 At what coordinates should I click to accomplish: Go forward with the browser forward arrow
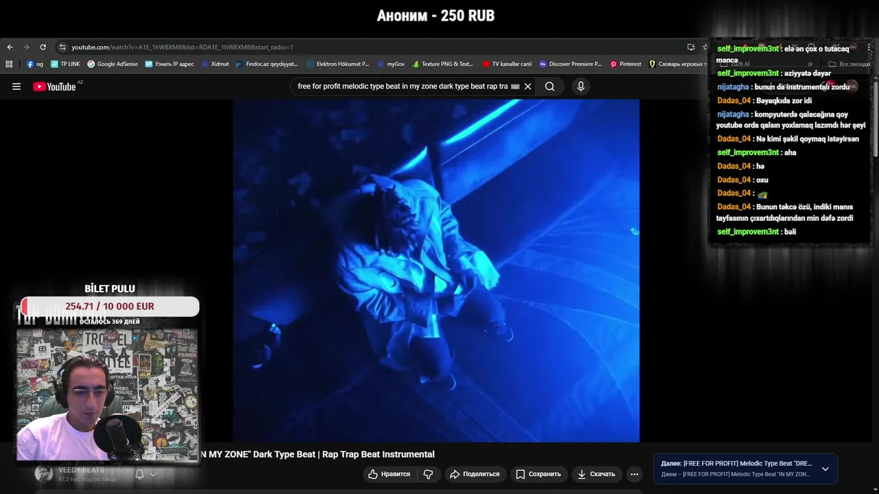pos(26,47)
